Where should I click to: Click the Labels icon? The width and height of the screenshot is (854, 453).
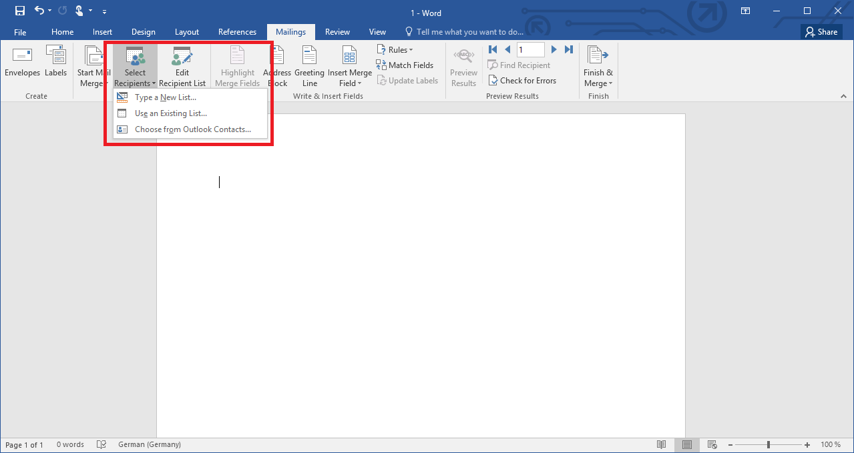click(56, 63)
